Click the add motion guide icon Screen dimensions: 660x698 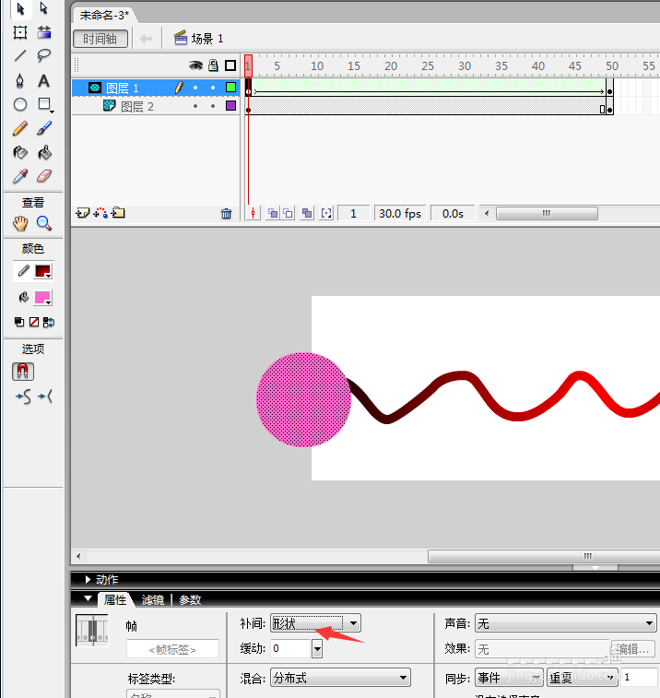coord(100,213)
